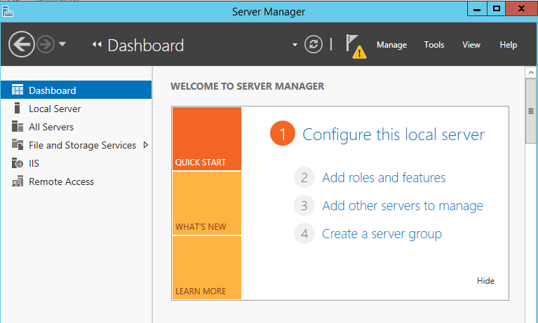Click the Local Server icon in sidebar

click(17, 108)
